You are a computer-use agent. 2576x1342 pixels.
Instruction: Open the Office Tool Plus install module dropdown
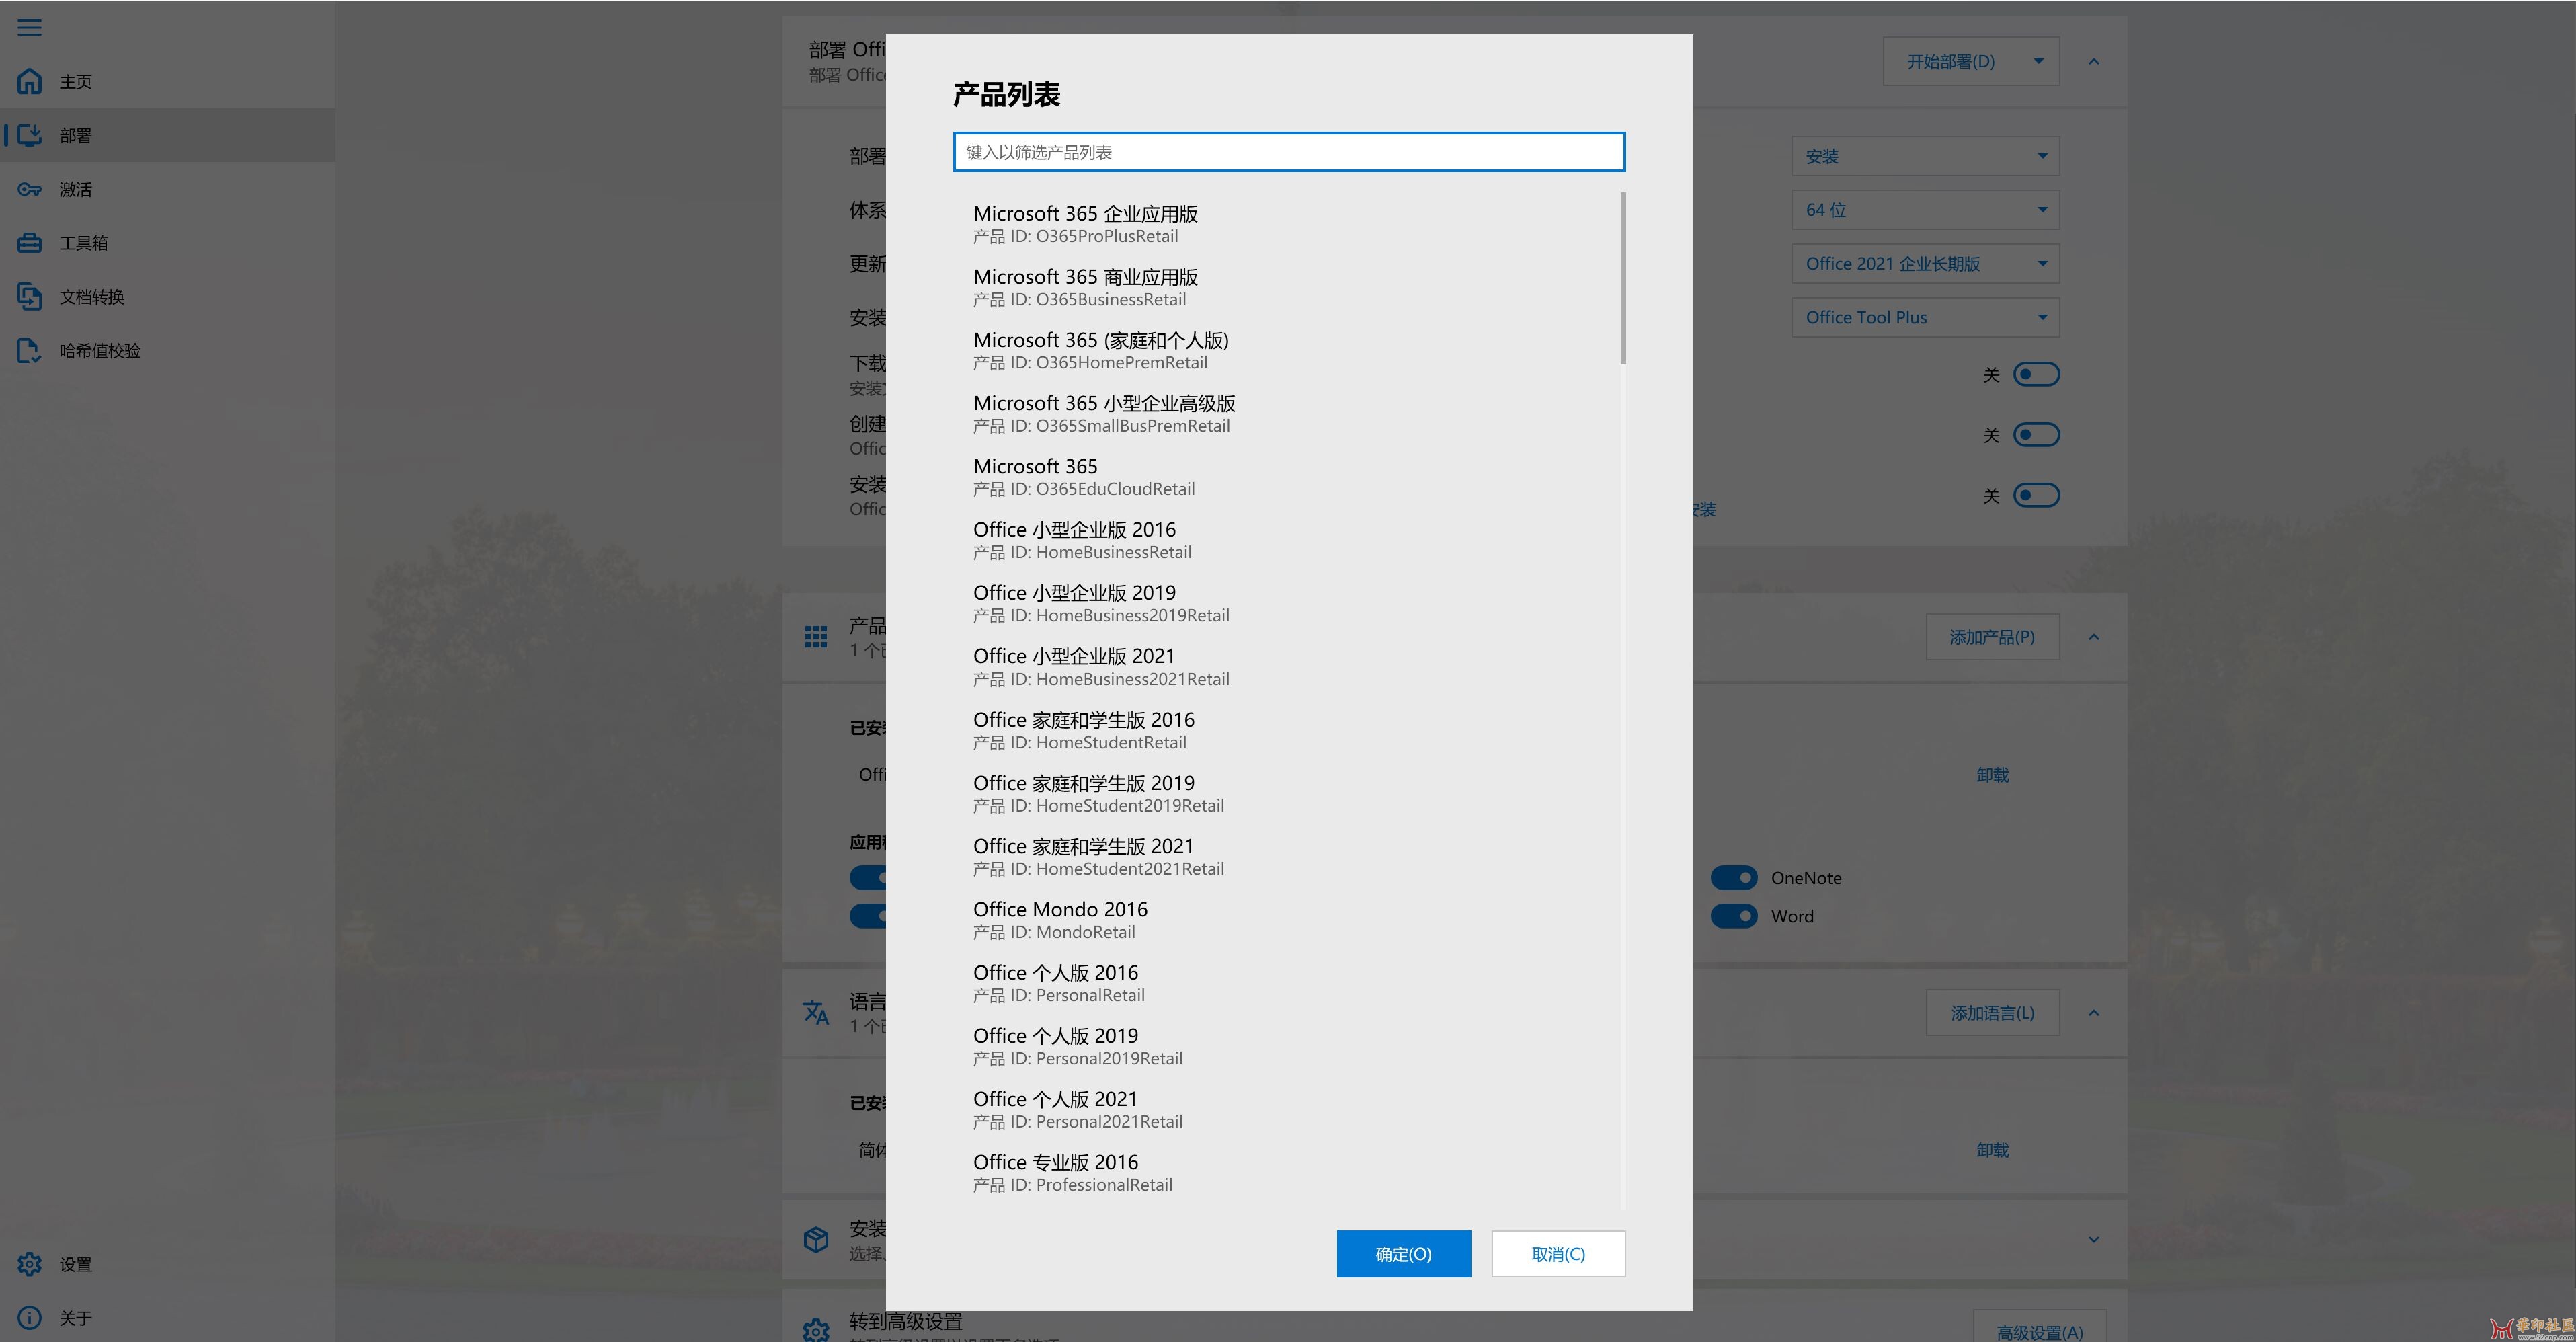[1925, 317]
